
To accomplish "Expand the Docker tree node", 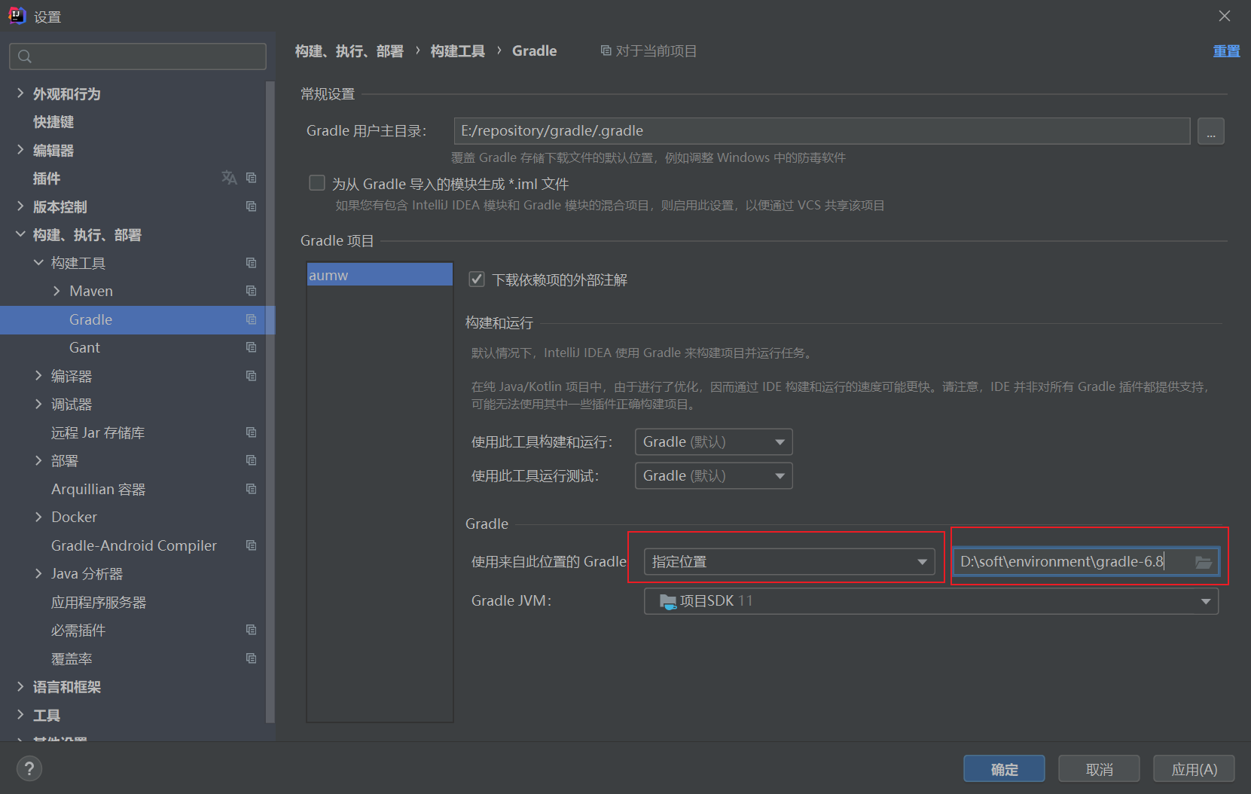I will pyautogui.click(x=38, y=517).
